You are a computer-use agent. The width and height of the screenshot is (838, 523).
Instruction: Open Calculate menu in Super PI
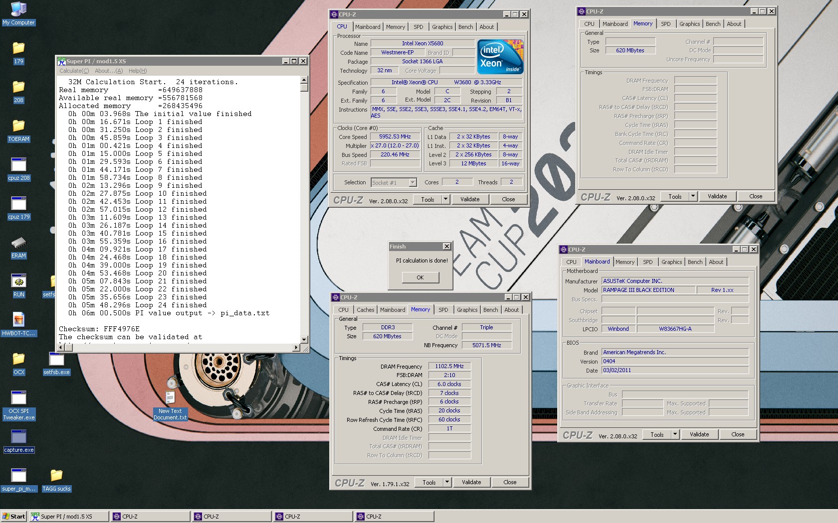(74, 71)
